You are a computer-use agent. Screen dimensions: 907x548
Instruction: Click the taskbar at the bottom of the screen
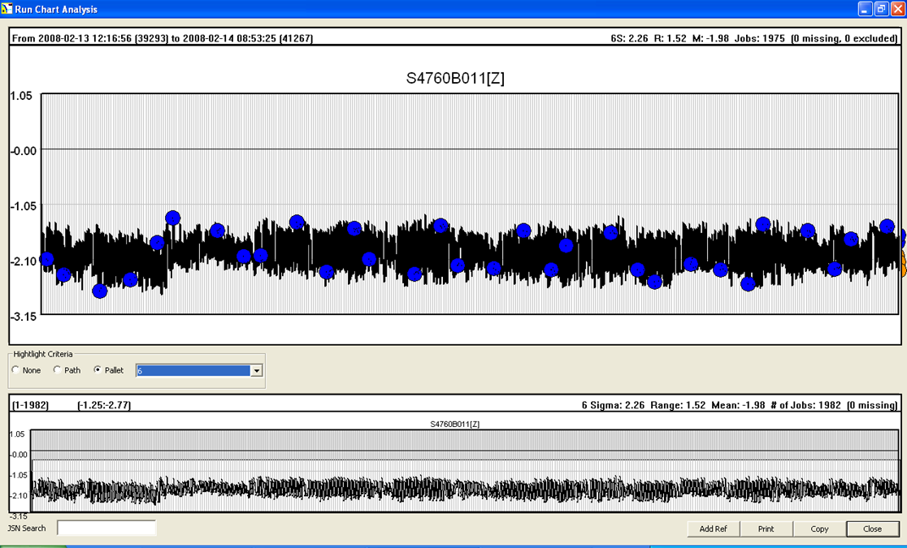(453, 545)
